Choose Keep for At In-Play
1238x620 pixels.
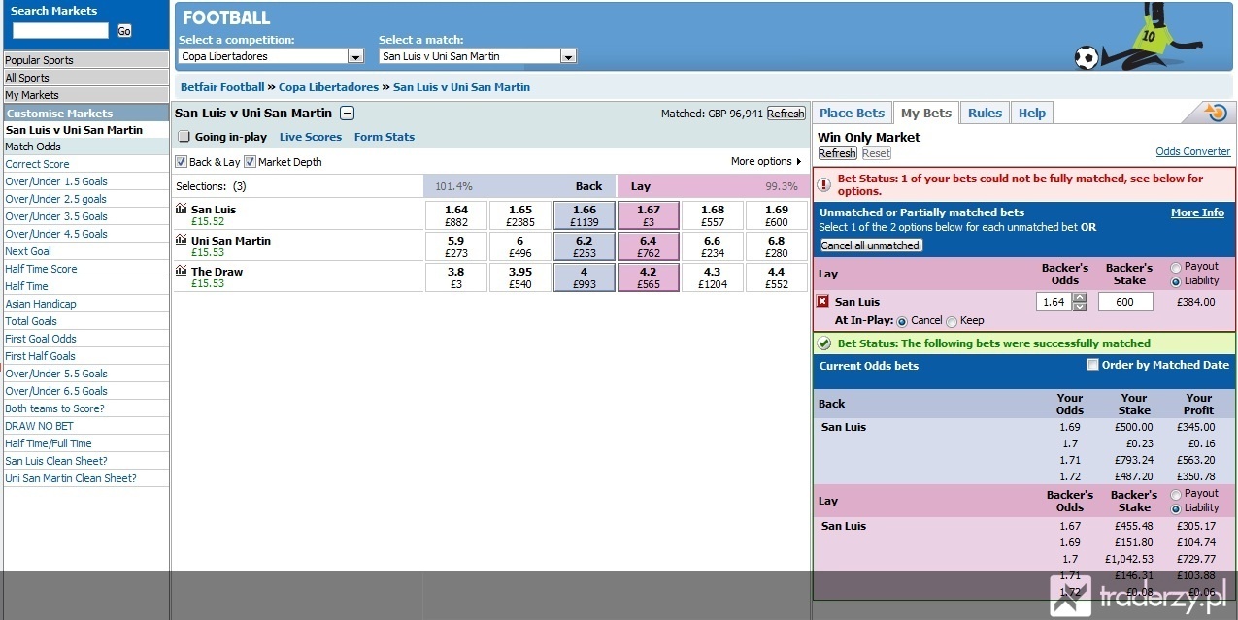952,321
